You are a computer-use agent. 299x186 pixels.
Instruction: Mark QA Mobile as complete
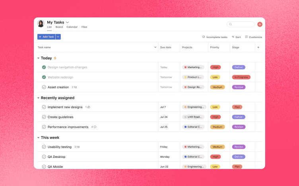tap(44, 167)
